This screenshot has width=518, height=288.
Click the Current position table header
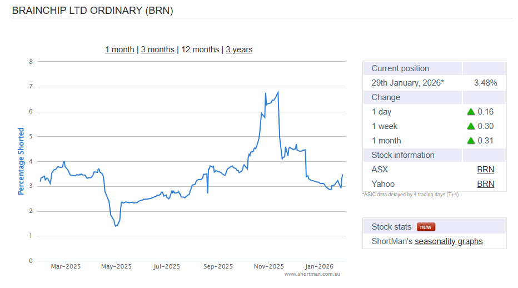[x=400, y=68]
